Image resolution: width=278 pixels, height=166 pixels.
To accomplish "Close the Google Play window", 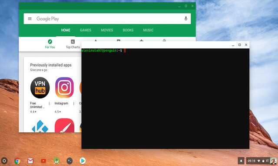I will pyautogui.click(x=192, y=6).
